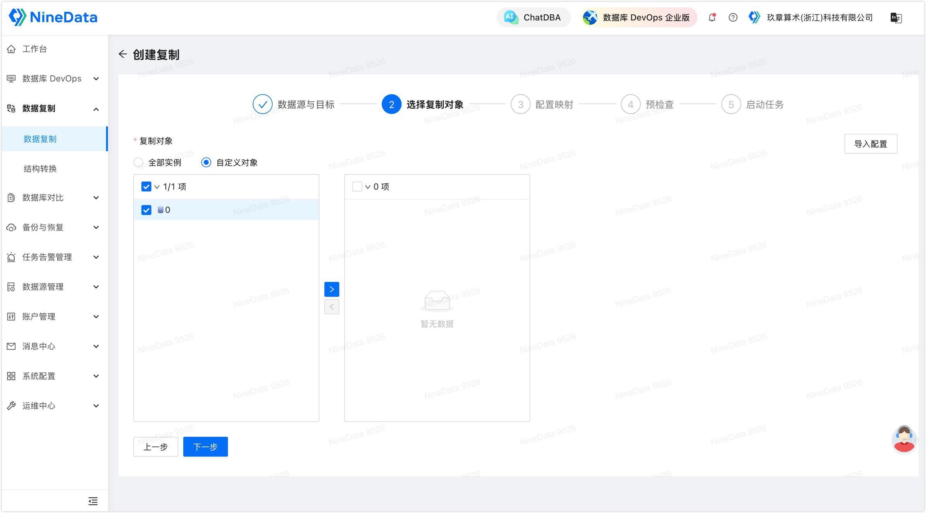This screenshot has height=513, width=926.
Task: Open dropdown arrow beside 1/1 项
Action: [157, 187]
